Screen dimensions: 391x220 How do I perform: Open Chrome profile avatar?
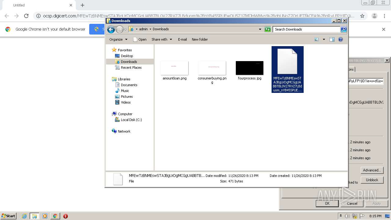pyautogui.click(x=374, y=16)
